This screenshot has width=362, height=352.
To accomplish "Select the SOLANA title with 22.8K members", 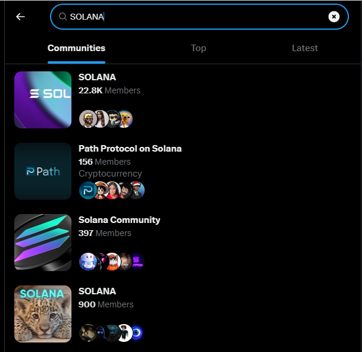I will pyautogui.click(x=97, y=77).
